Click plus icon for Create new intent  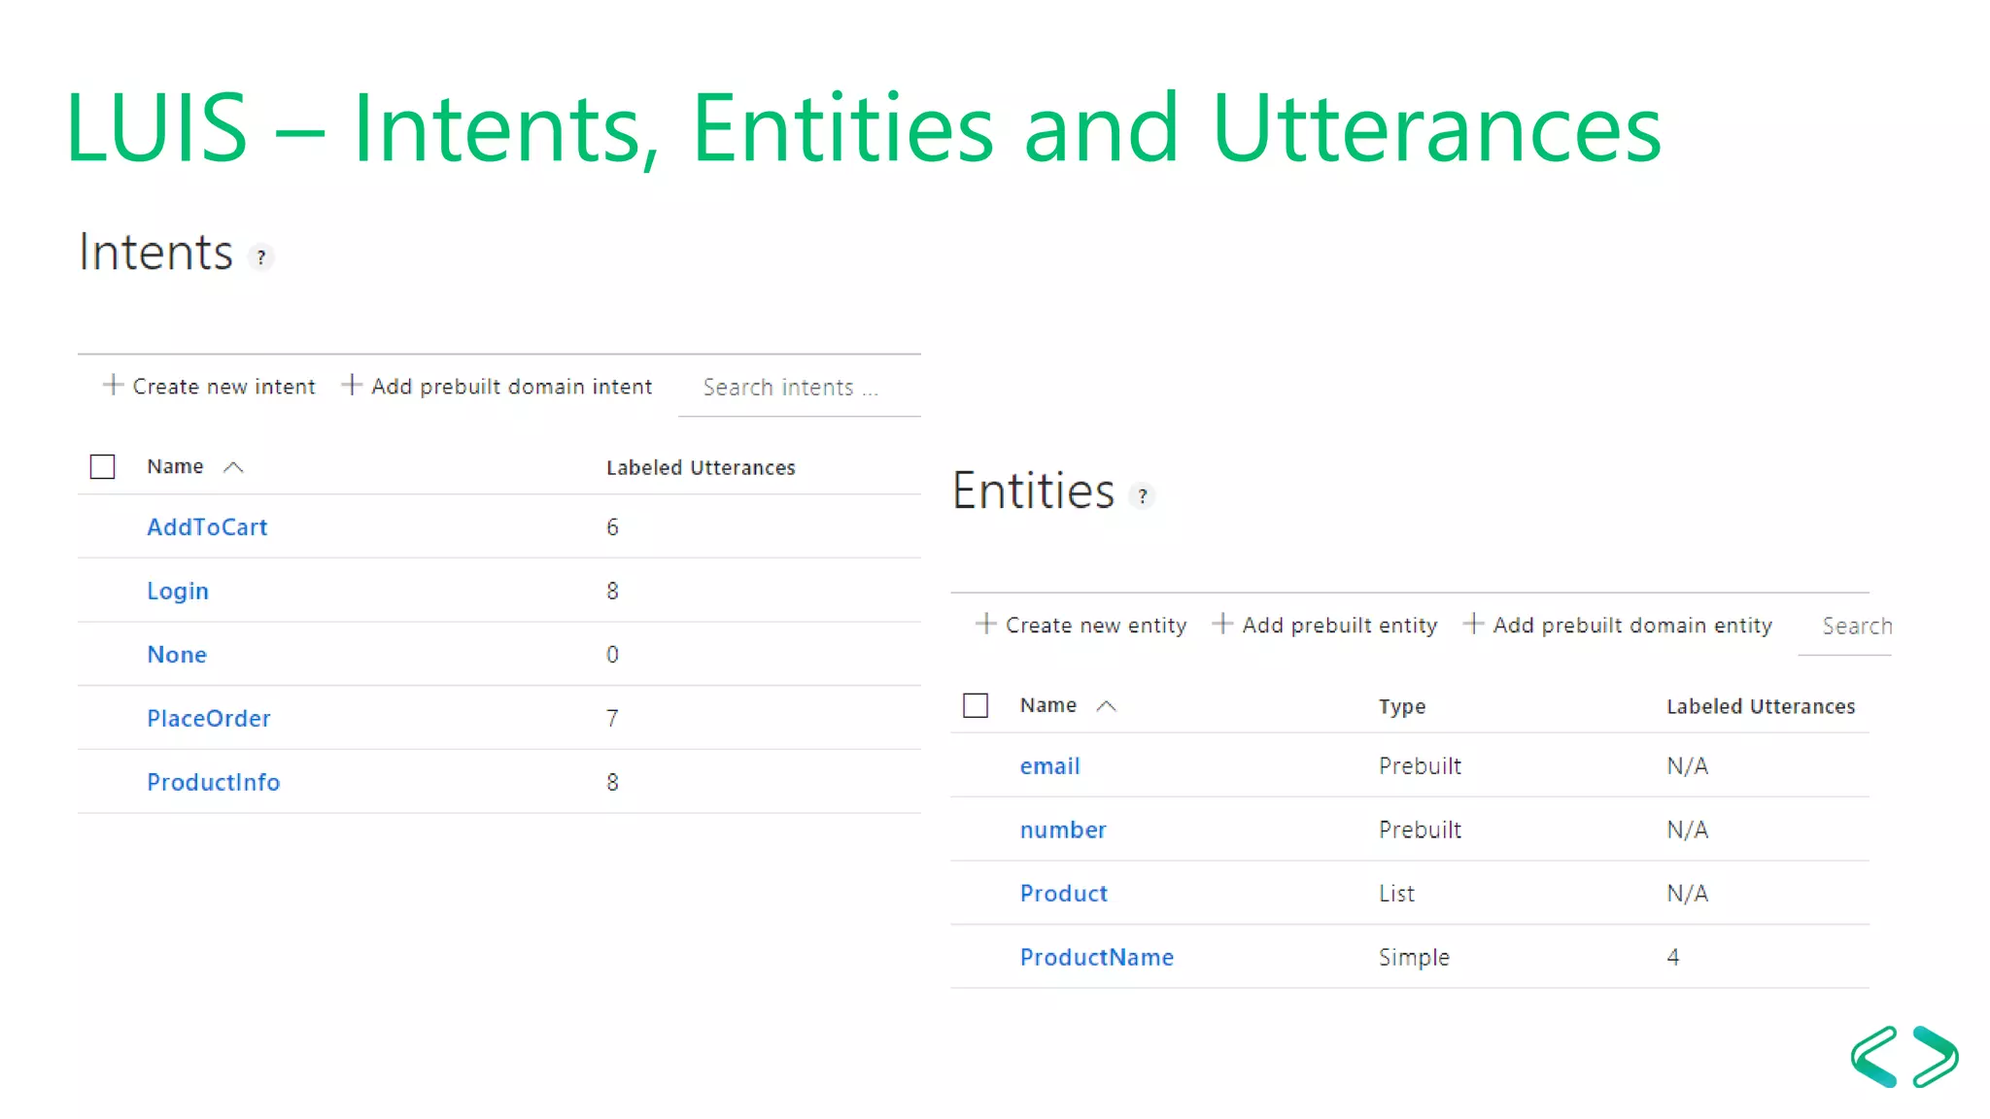tap(113, 386)
